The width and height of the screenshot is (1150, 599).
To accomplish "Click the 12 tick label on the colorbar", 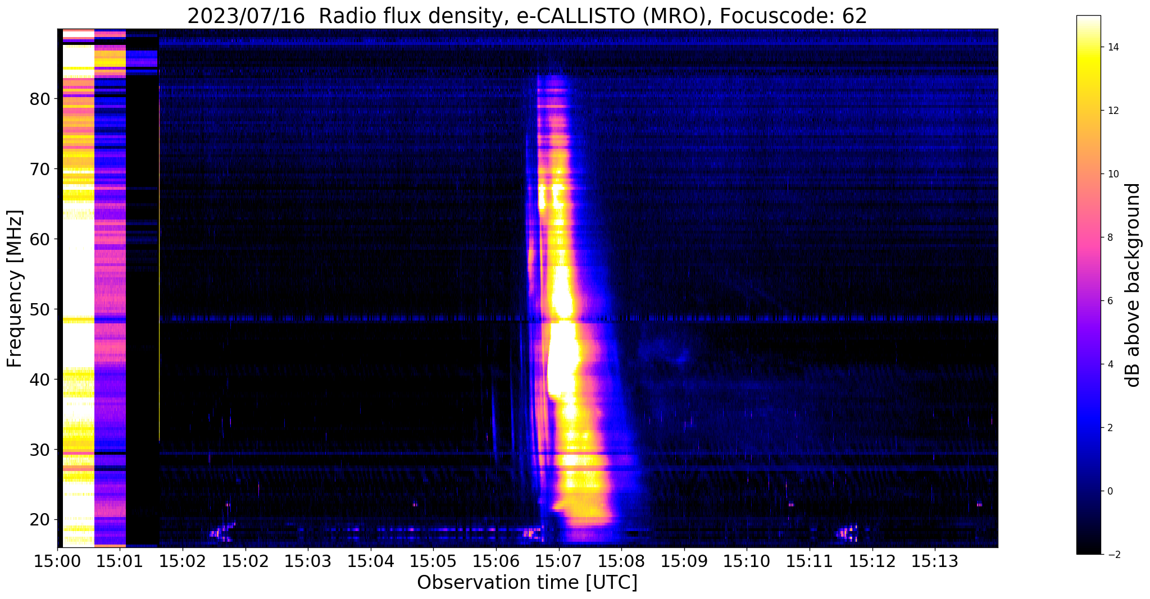I will (x=1113, y=111).
